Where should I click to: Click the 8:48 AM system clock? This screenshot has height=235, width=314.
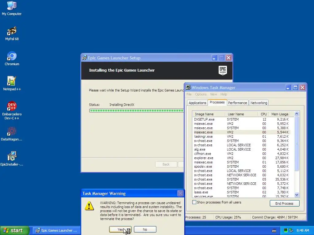[x=303, y=230]
